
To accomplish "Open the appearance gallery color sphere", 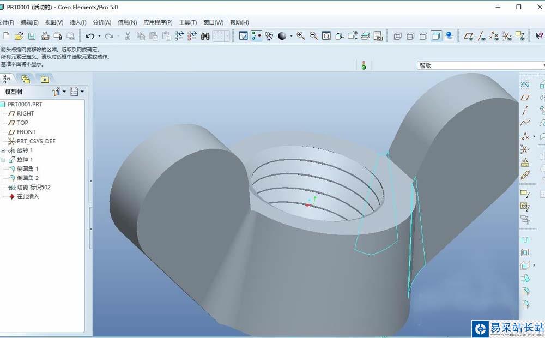I will (282, 36).
